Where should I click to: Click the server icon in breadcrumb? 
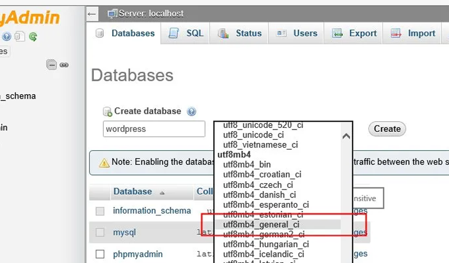coord(113,13)
